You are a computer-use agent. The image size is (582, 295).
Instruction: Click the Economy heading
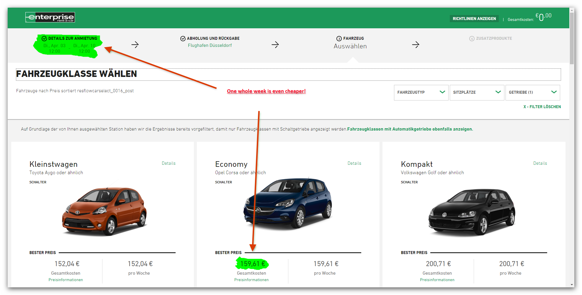click(231, 164)
